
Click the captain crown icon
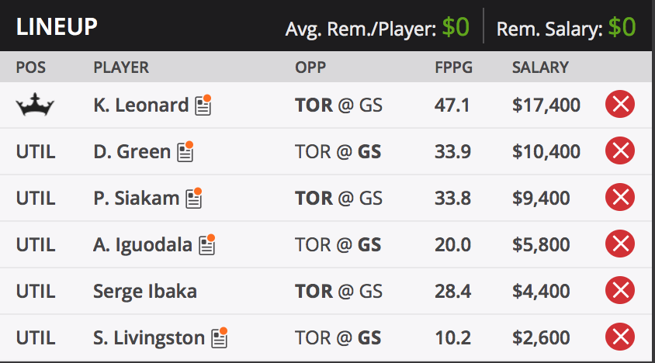click(35, 104)
